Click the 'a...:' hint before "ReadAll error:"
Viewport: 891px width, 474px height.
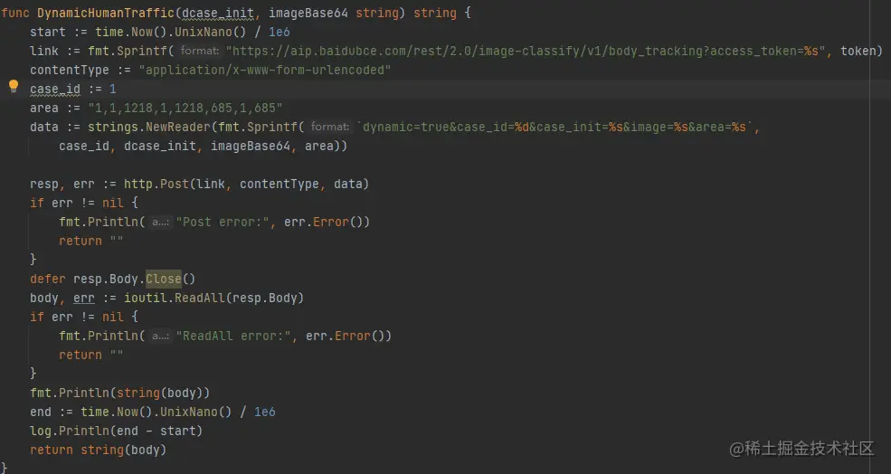tap(160, 336)
